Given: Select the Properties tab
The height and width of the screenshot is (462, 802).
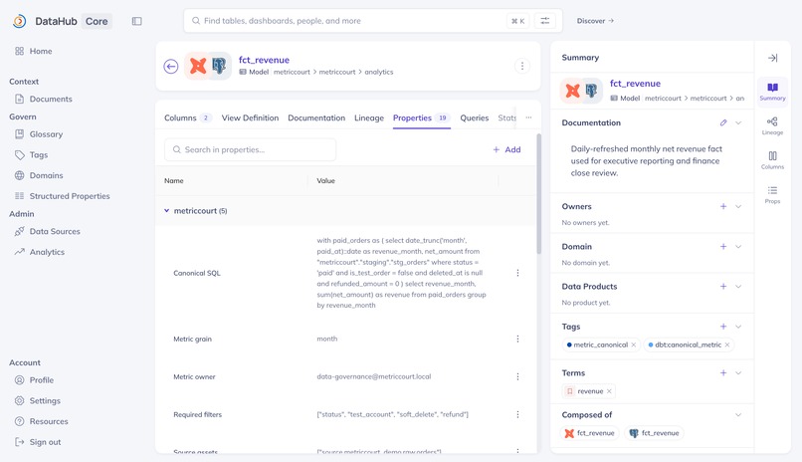Looking at the screenshot, I should tap(422, 118).
